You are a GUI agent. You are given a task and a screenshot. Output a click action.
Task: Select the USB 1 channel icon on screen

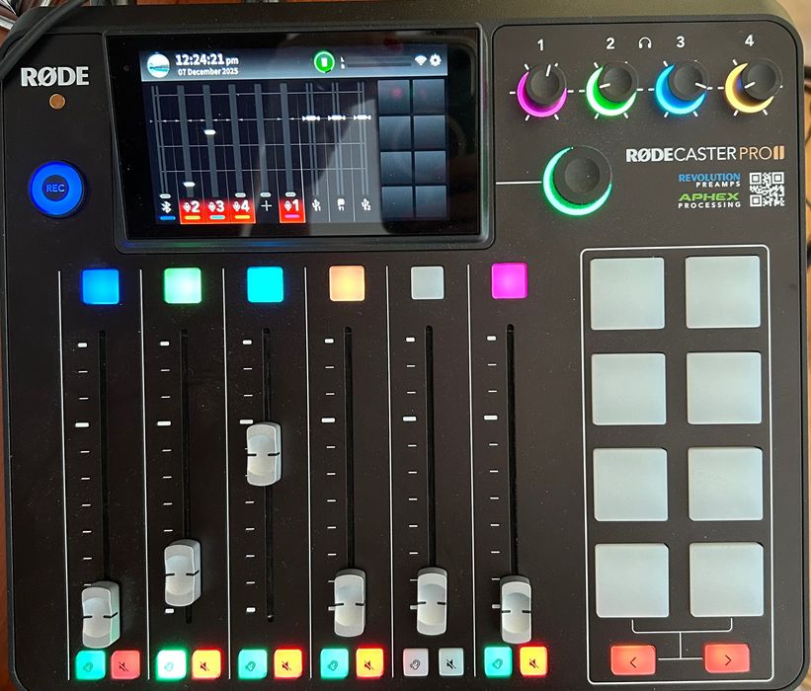(317, 205)
